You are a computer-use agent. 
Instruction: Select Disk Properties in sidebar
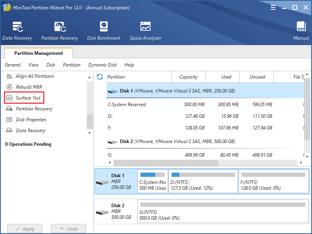31,119
